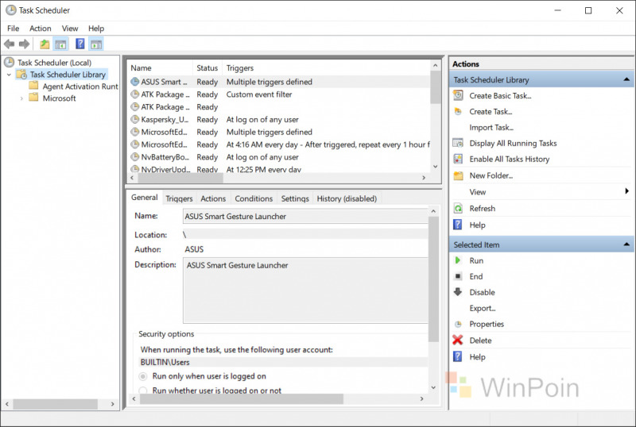Select the General tab
This screenshot has width=636, height=427.
tap(145, 198)
